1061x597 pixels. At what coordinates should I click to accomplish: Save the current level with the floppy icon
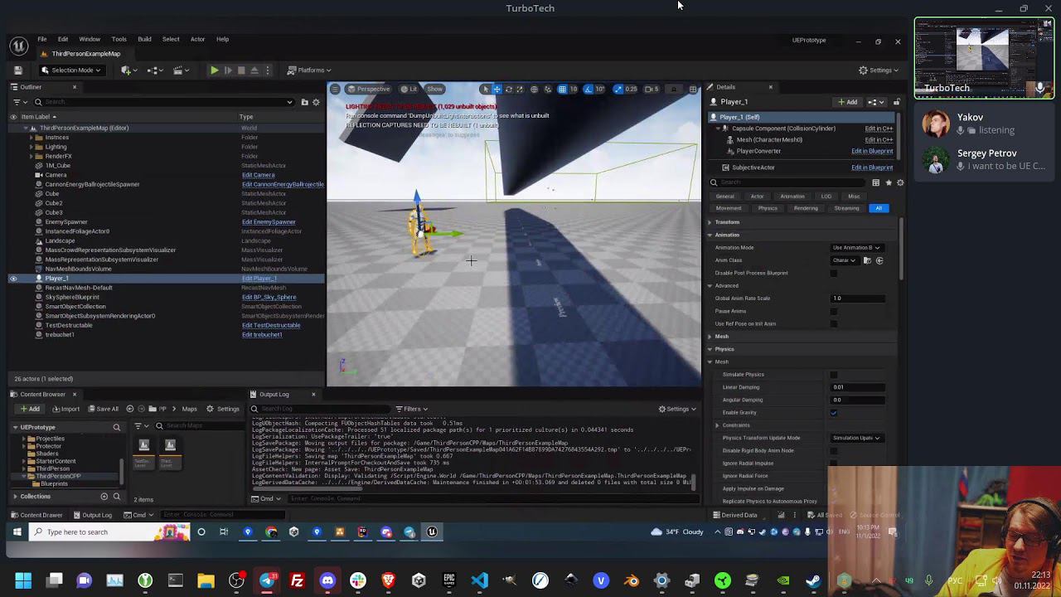18,70
